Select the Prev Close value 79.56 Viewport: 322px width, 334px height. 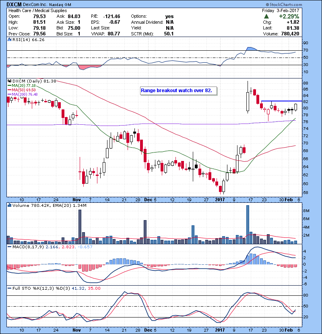(39, 34)
